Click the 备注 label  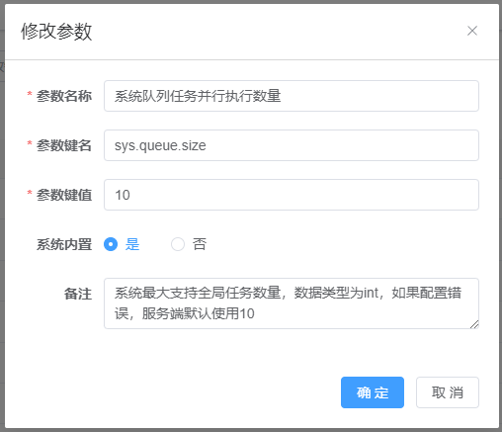pyautogui.click(x=78, y=294)
